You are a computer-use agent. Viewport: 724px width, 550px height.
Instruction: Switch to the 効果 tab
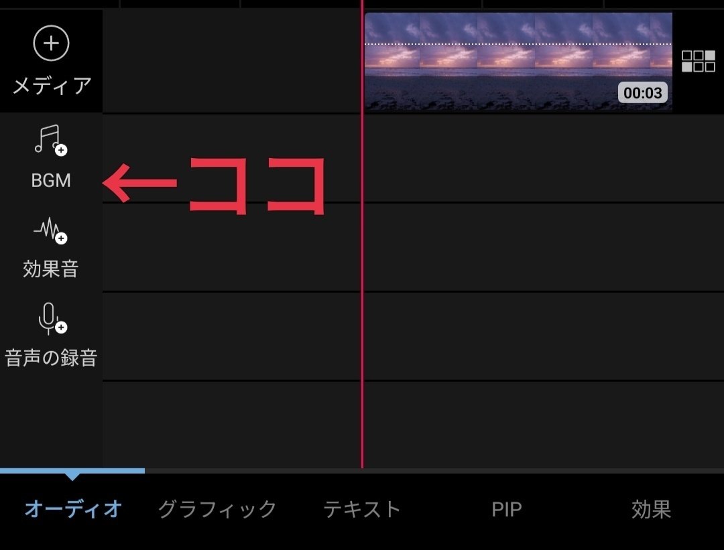point(651,509)
